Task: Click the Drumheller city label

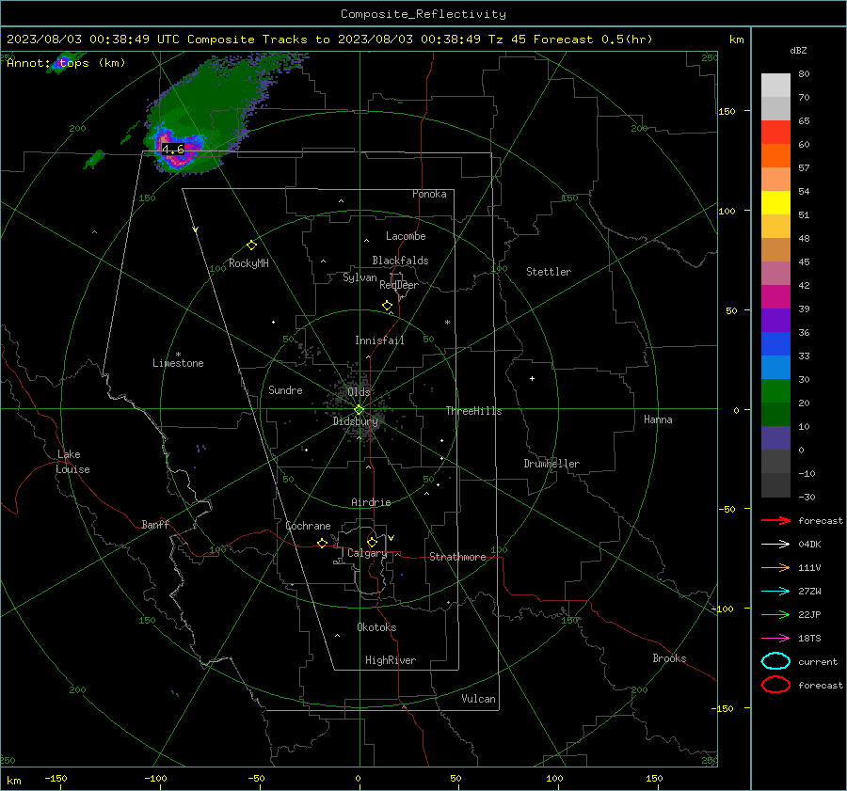Action: pos(551,464)
